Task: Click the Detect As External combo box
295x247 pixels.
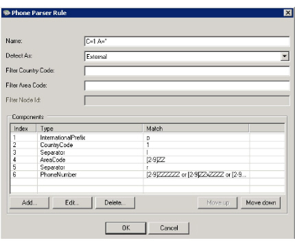Action: (187, 56)
